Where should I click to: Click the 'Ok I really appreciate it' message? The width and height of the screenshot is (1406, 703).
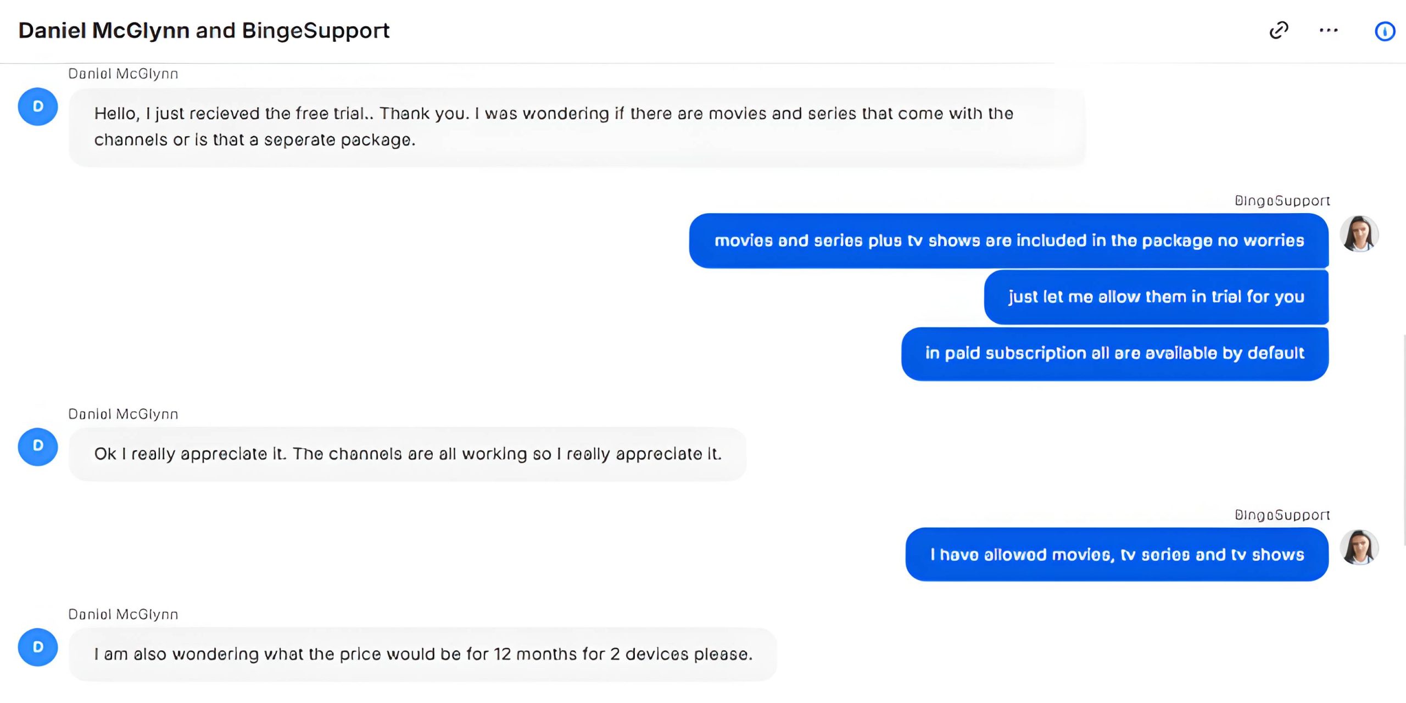(407, 454)
